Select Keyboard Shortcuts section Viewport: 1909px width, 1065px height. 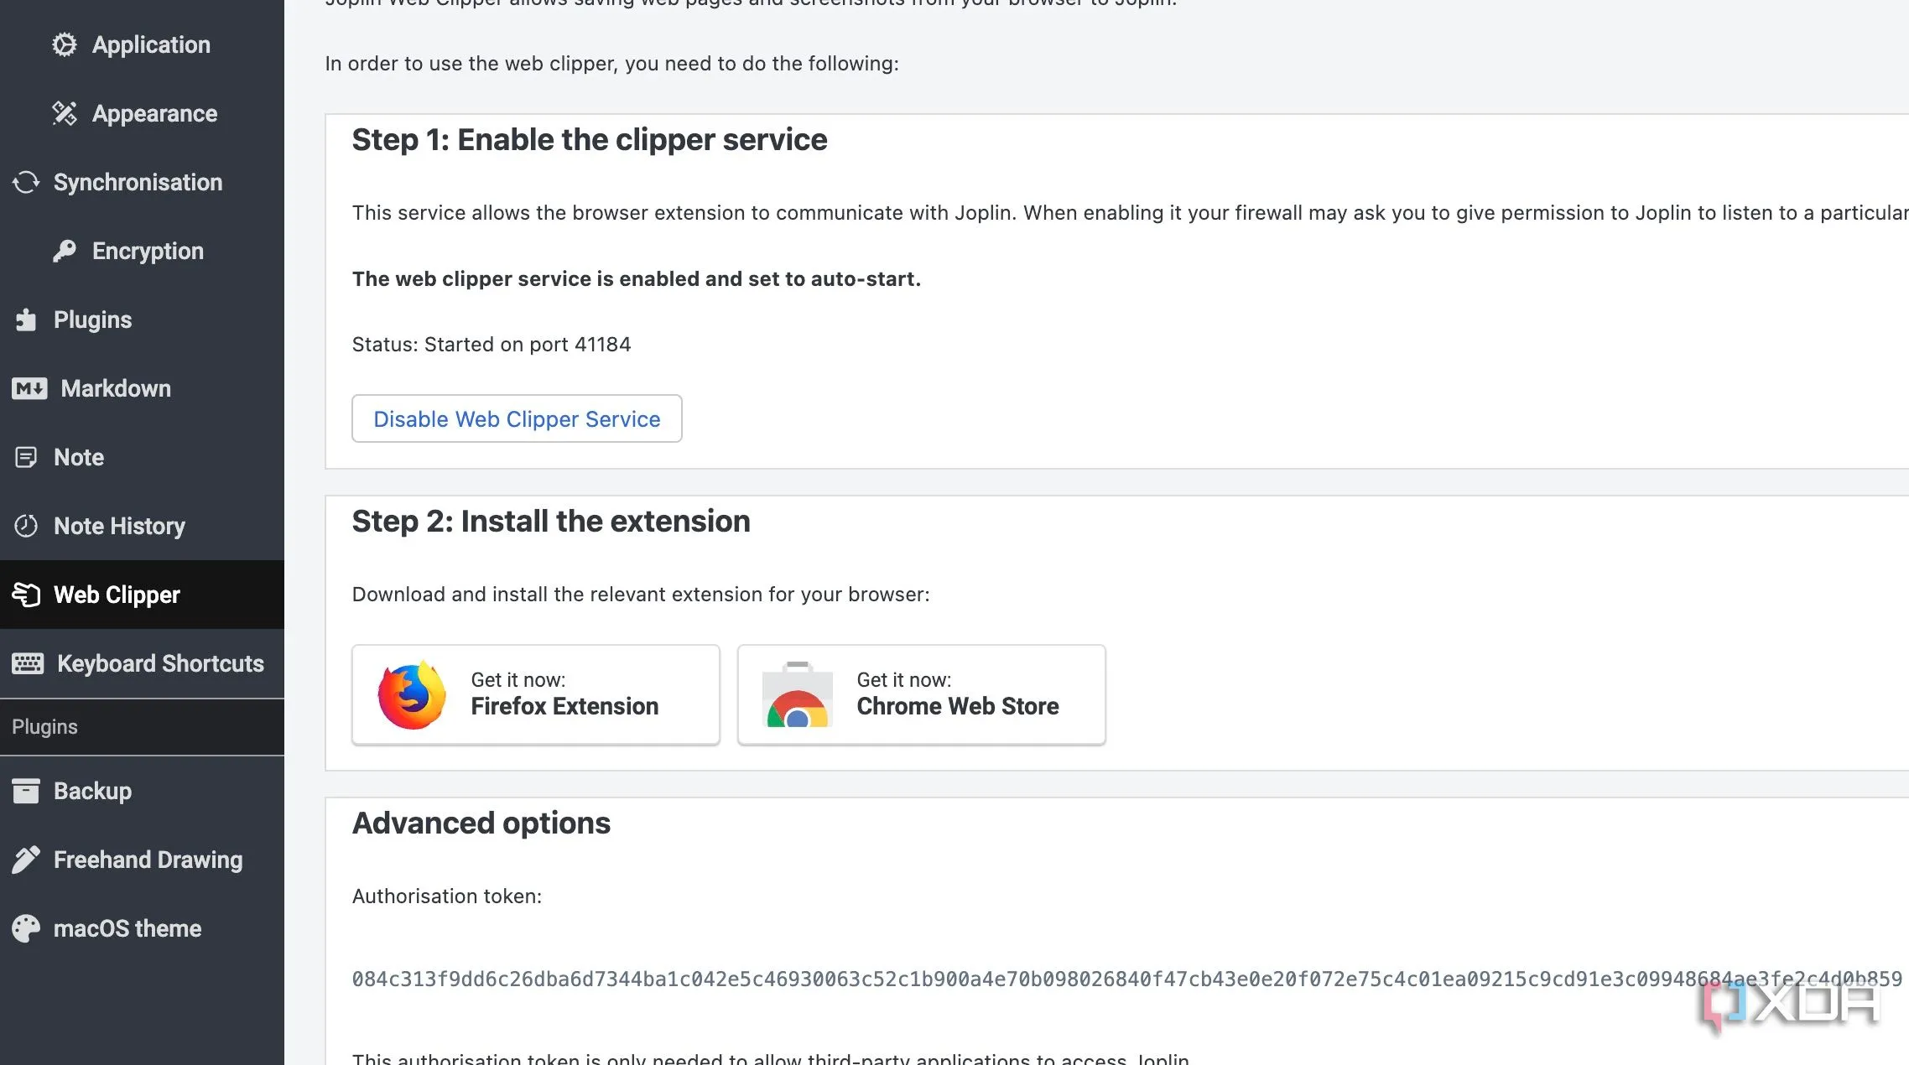tap(142, 663)
